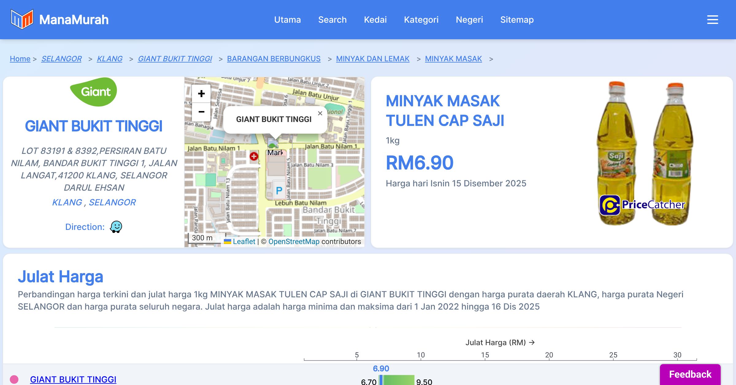This screenshot has height=385, width=736.
Task: Click the map marker under popup
Action: pyautogui.click(x=273, y=143)
